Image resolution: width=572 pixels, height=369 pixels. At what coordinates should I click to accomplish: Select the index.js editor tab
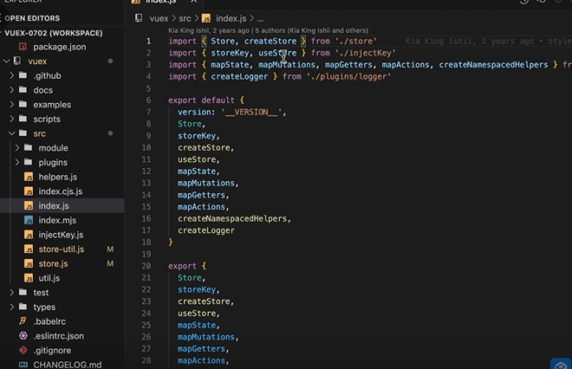(x=164, y=3)
